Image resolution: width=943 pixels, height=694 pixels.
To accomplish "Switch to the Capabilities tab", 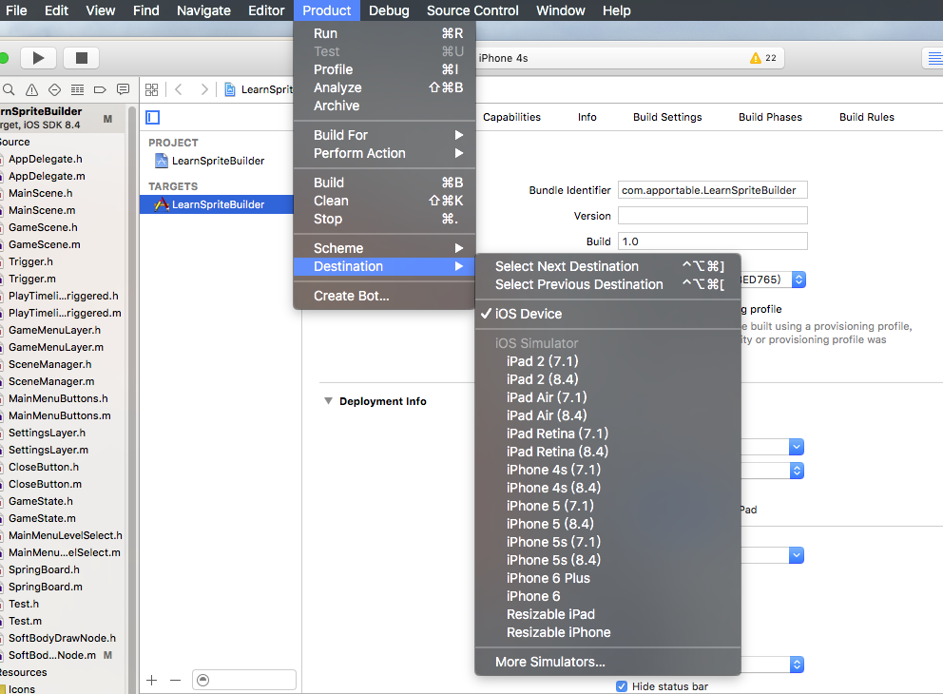I will pyautogui.click(x=511, y=117).
